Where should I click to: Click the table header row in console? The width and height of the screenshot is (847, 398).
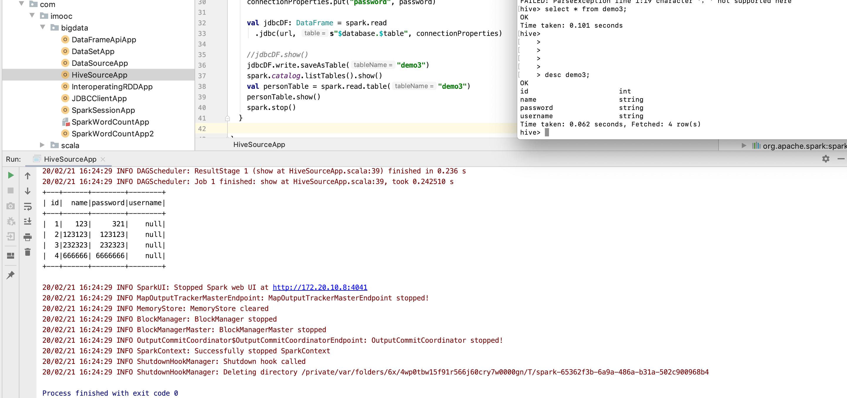point(104,203)
